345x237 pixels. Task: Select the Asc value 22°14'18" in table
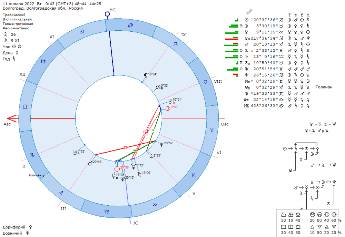[265, 100]
